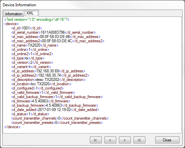The image size is (185, 148).
Task: Jump to the last device record
Action: click(139, 140)
